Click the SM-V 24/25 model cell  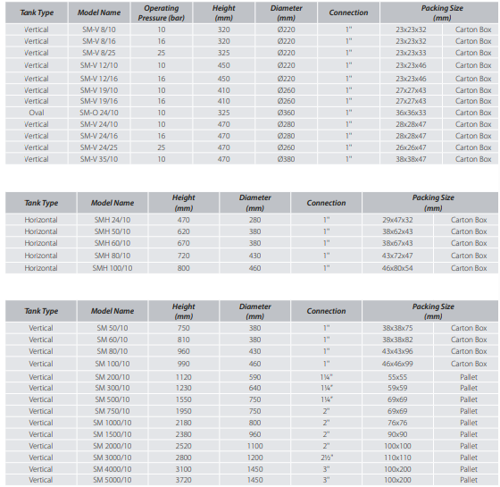coord(99,147)
